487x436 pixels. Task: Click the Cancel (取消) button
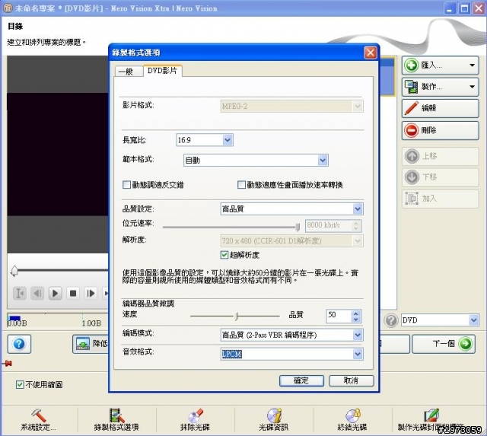click(x=351, y=380)
